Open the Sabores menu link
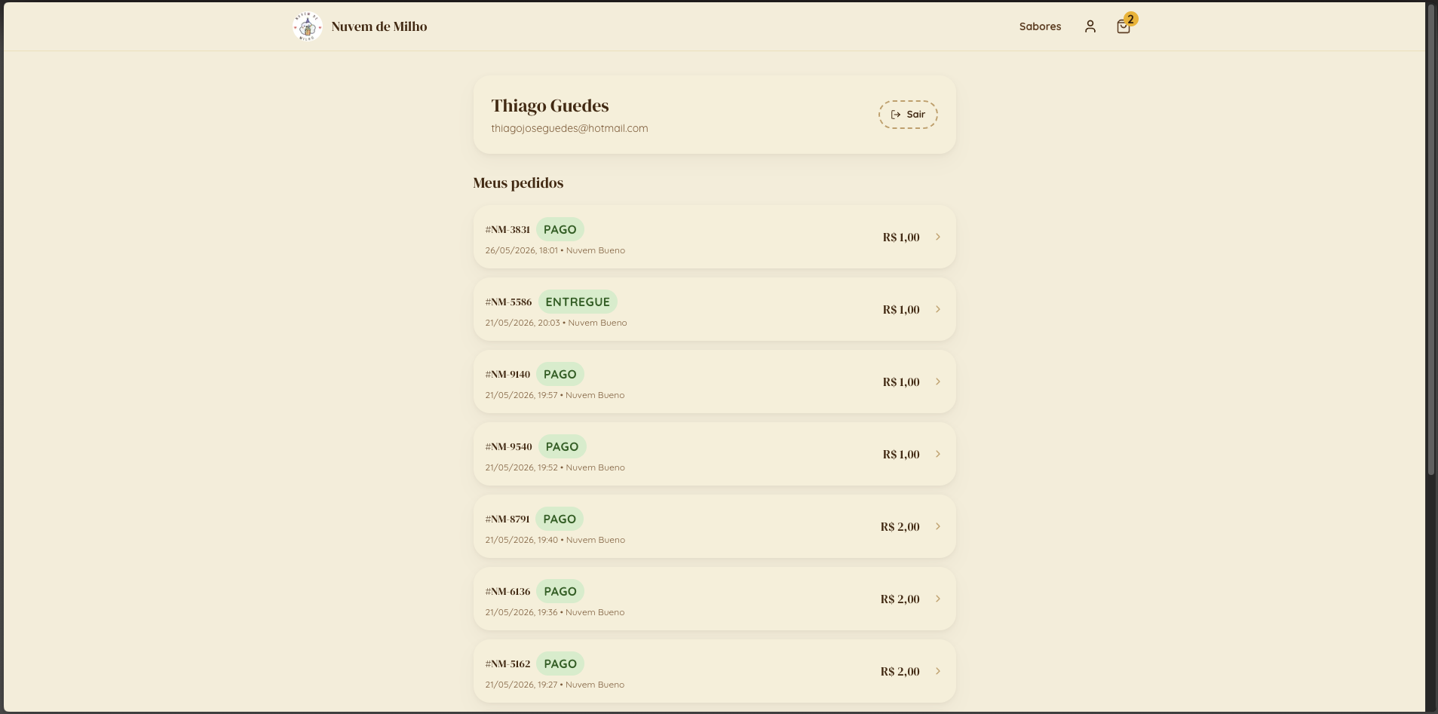The width and height of the screenshot is (1438, 714). pos(1040,26)
